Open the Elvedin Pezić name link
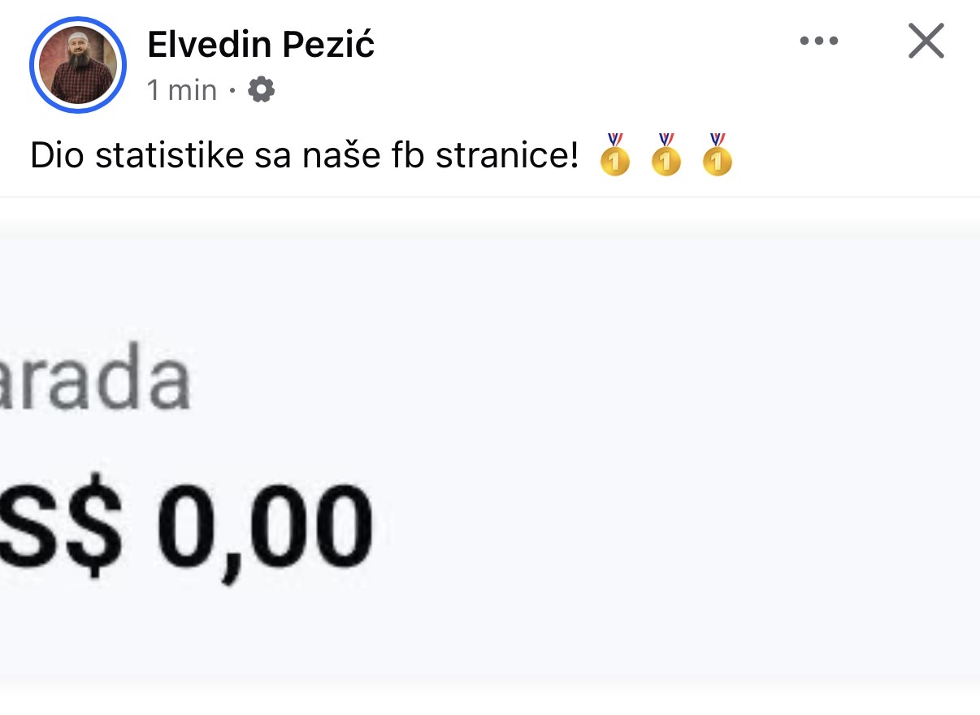 [x=261, y=44]
